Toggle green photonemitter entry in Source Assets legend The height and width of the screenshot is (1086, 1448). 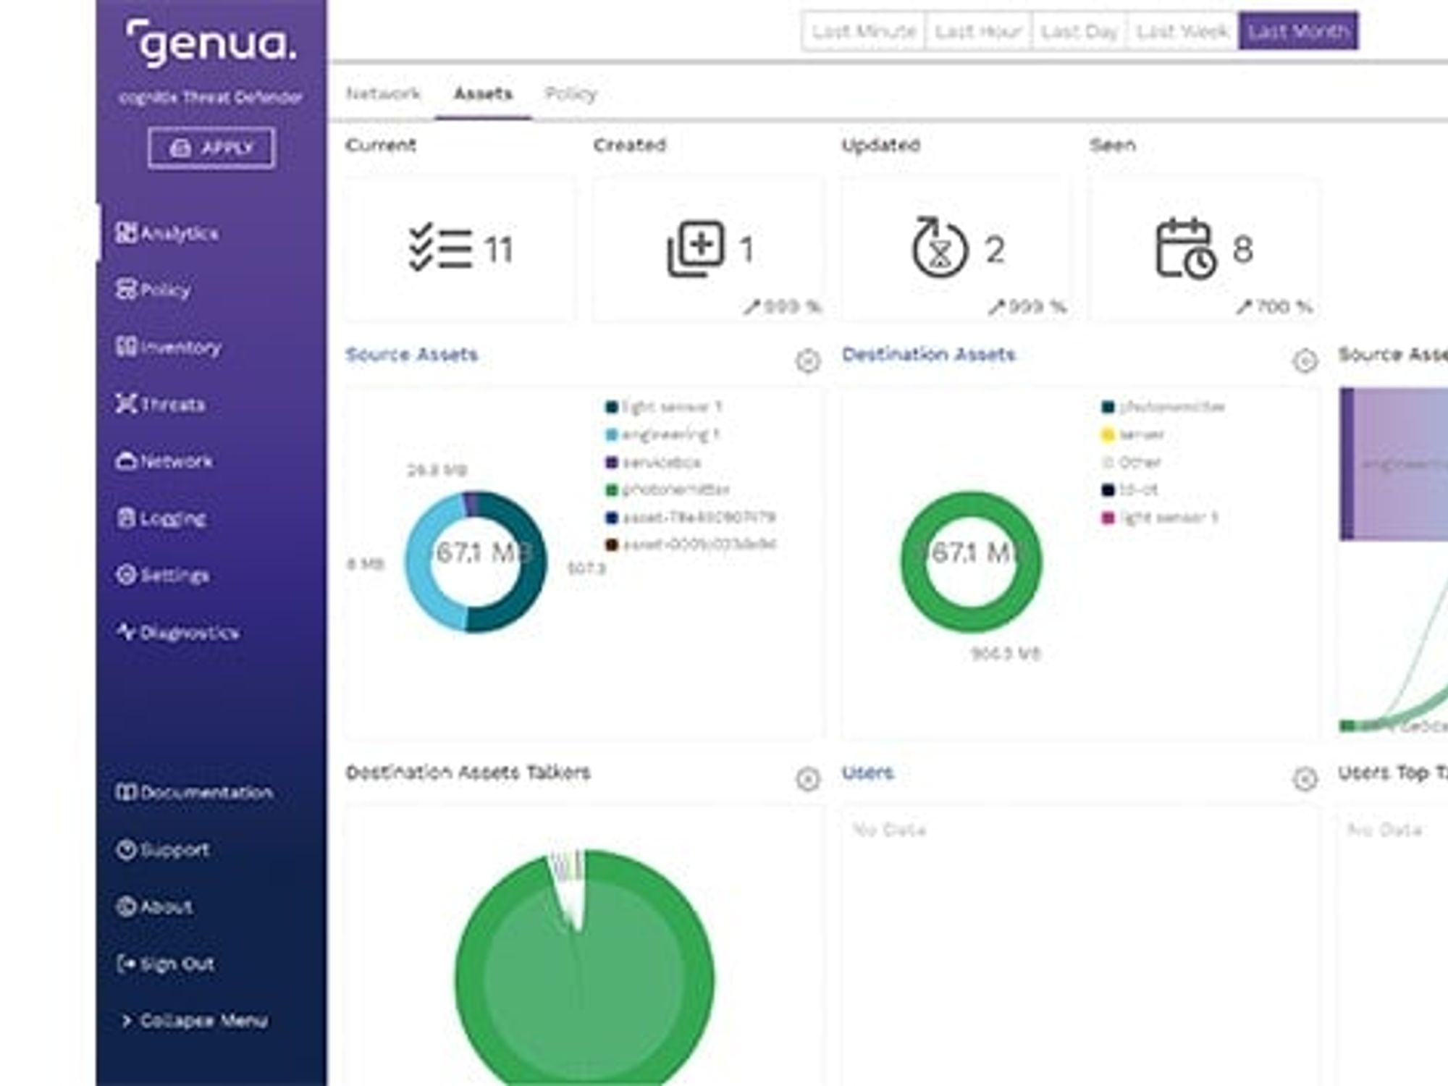point(668,489)
